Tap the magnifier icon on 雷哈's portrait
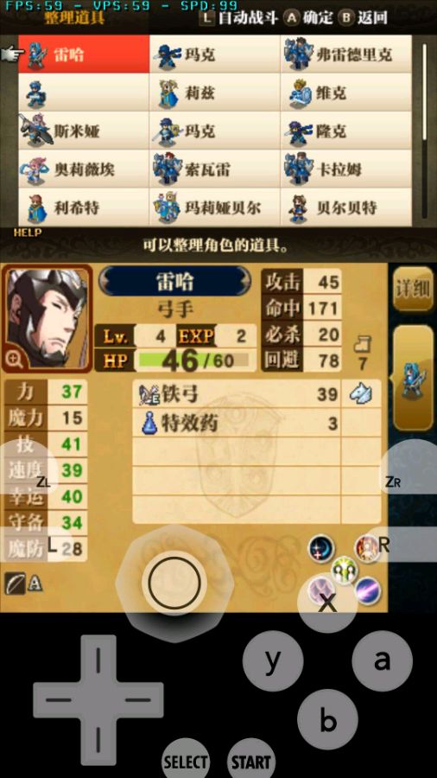 pyautogui.click(x=15, y=360)
